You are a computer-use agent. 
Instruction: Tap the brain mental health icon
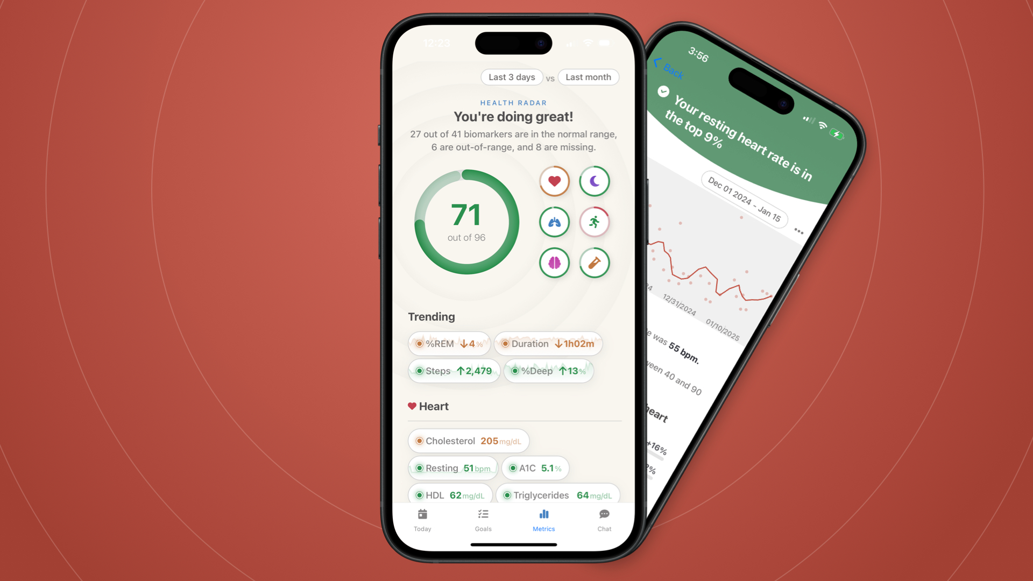coord(555,262)
